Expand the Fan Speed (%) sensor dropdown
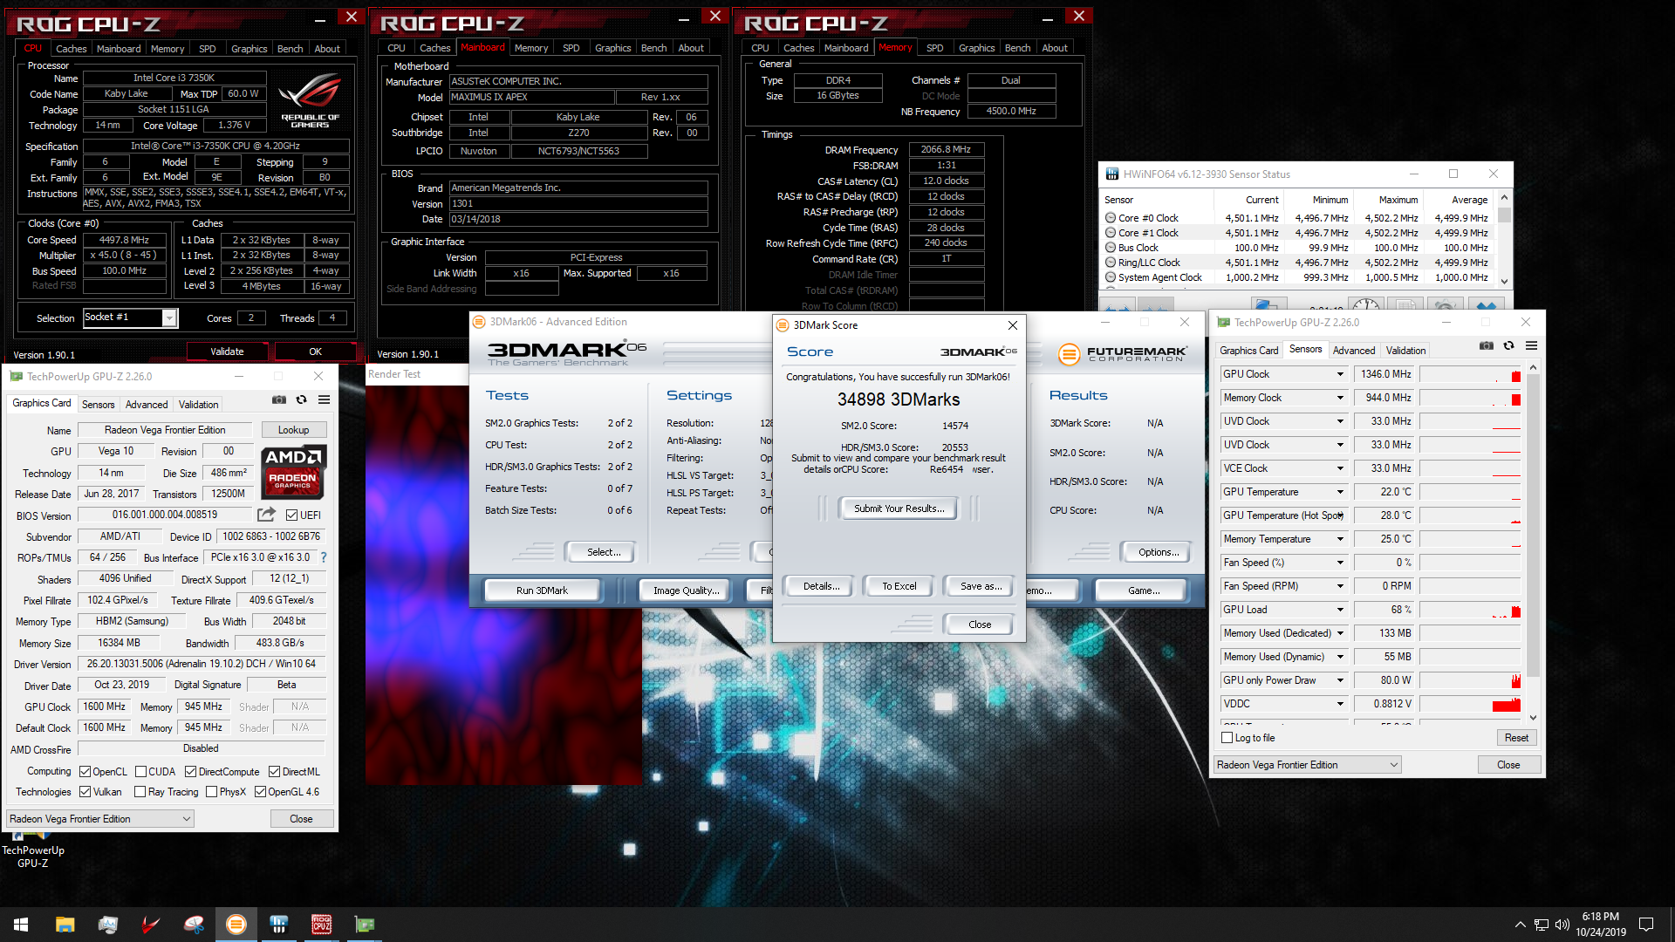The height and width of the screenshot is (942, 1675). tap(1340, 563)
